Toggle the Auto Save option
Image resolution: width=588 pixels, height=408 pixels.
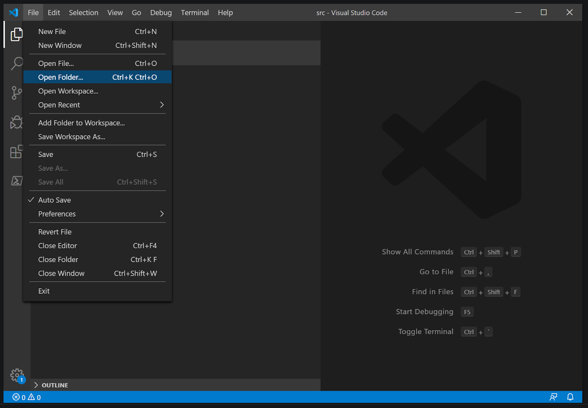pos(54,200)
